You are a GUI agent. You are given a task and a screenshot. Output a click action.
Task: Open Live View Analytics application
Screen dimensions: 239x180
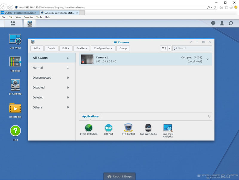pos(168,128)
